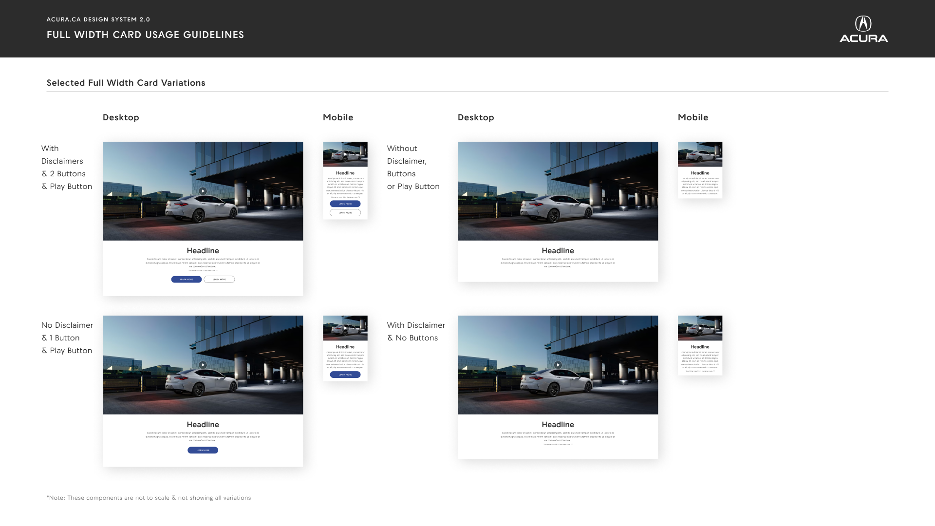This screenshot has height=526, width=935.
Task: Click 'With Disclaimers & 2 Buttons & Play Button' label
Action: tap(67, 168)
